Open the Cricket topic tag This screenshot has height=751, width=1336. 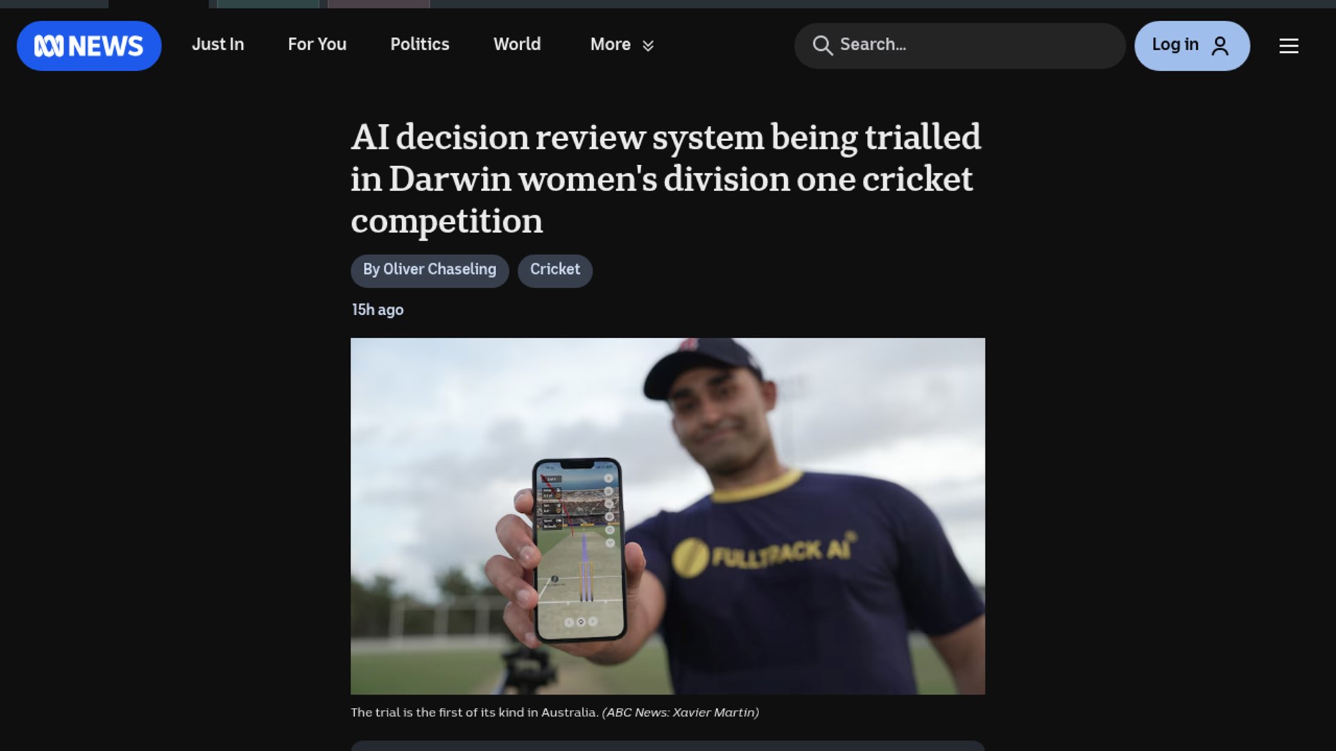[555, 270]
